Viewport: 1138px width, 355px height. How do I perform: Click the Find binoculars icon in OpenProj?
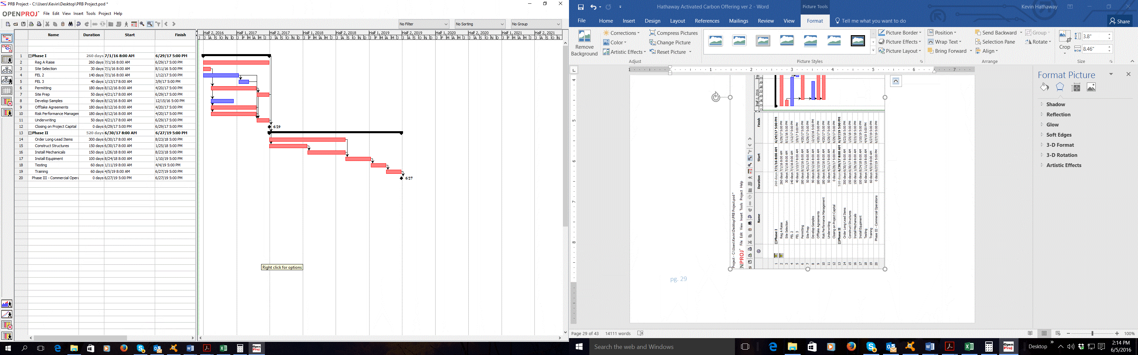[x=70, y=24]
